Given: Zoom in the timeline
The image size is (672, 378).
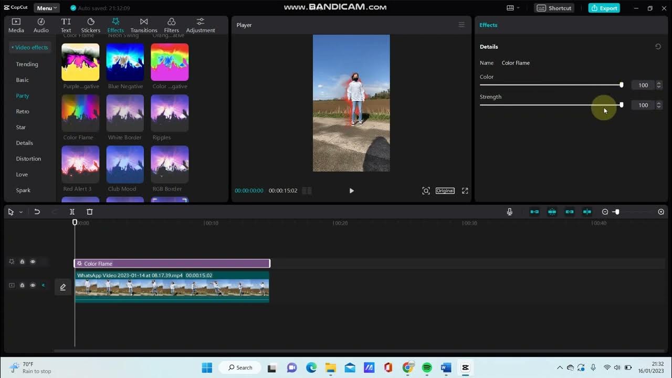Looking at the screenshot, I should [x=661, y=212].
